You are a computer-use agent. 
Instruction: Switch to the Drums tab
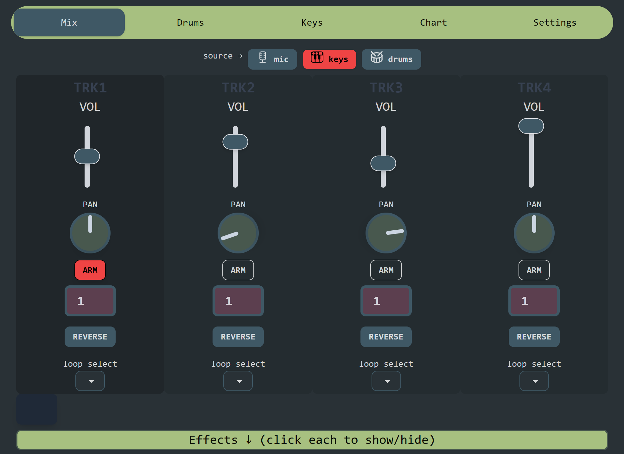(190, 22)
